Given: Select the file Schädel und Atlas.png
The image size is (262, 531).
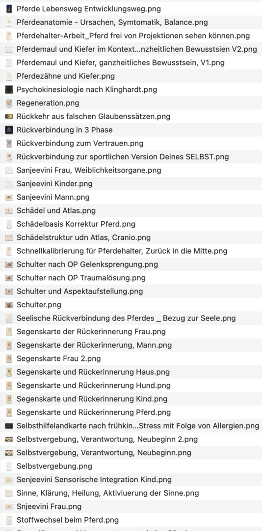Looking at the screenshot, I should (x=131, y=210).
